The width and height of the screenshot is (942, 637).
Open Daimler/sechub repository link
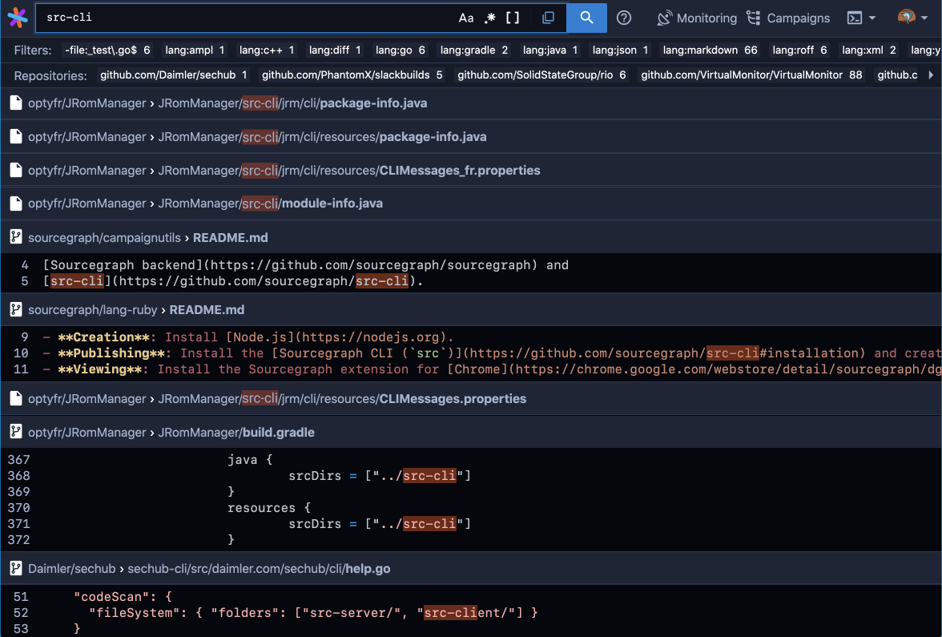71,569
